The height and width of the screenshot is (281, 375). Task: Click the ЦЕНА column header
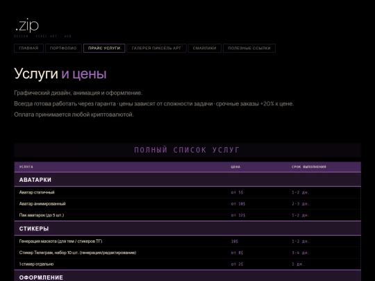(235, 167)
